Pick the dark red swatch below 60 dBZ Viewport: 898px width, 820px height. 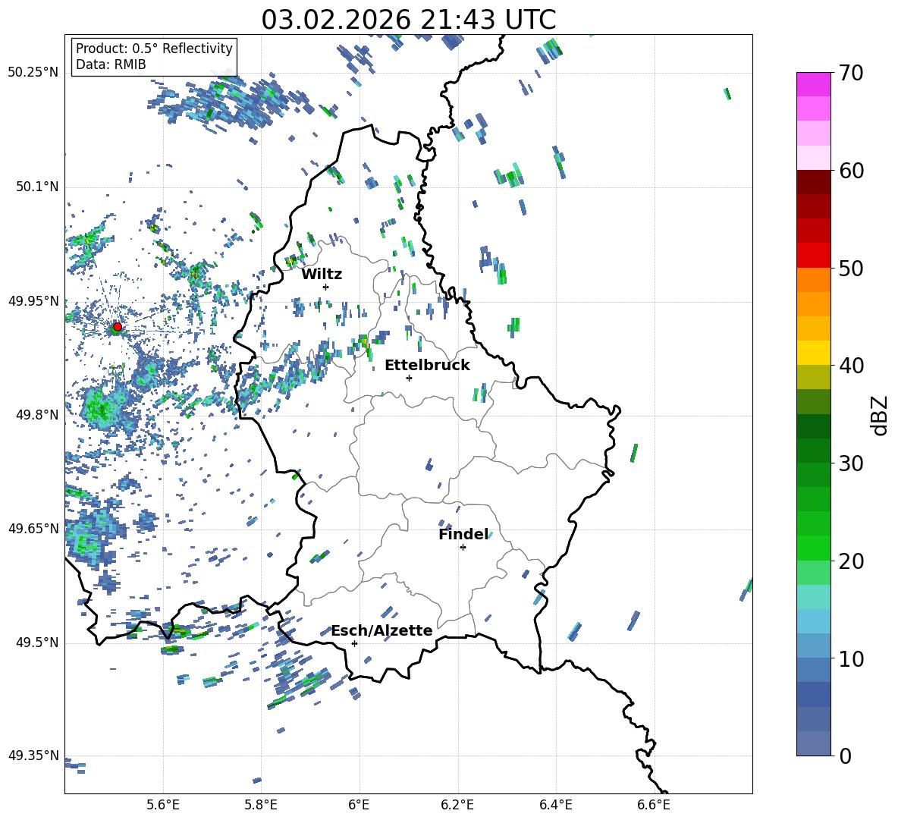tap(814, 182)
